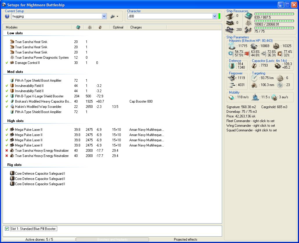Toggle Brokara's Modified Heavy Capacitor Booster checkmark

pyautogui.click(x=7, y=101)
